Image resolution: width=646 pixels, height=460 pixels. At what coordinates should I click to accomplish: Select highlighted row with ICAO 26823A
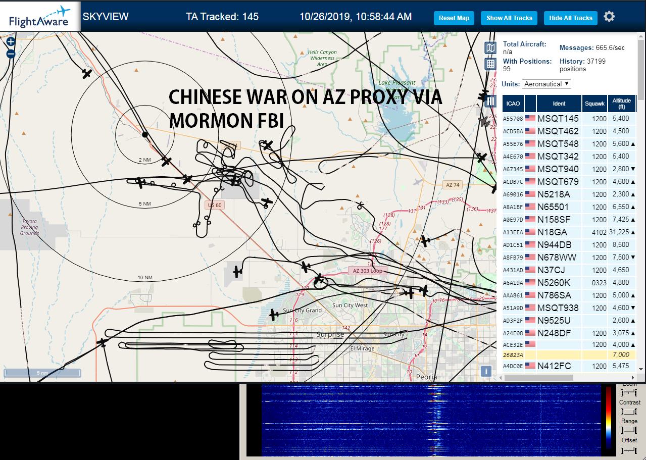point(569,355)
